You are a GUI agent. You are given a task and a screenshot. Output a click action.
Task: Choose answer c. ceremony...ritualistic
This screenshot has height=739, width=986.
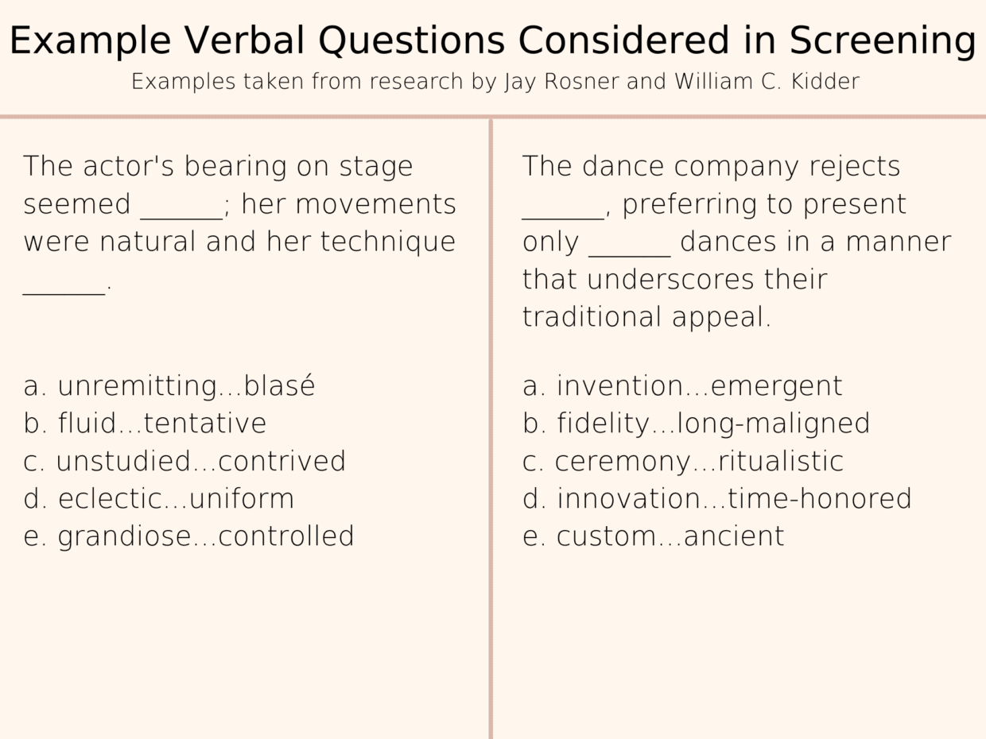point(683,462)
